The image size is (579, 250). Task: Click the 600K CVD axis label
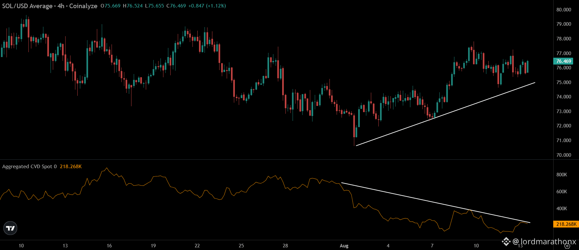(x=562, y=192)
